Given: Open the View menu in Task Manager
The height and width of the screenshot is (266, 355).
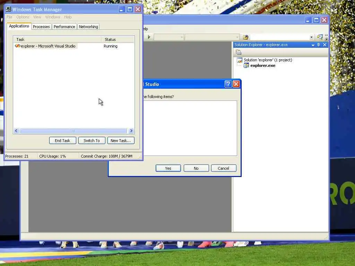Looking at the screenshot, I should [x=37, y=17].
